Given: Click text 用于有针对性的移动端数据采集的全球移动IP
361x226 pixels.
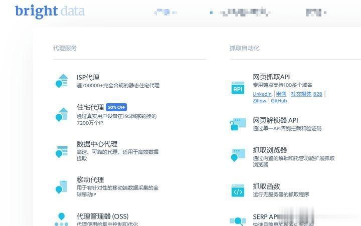Looking at the screenshot, I should click(117, 191).
